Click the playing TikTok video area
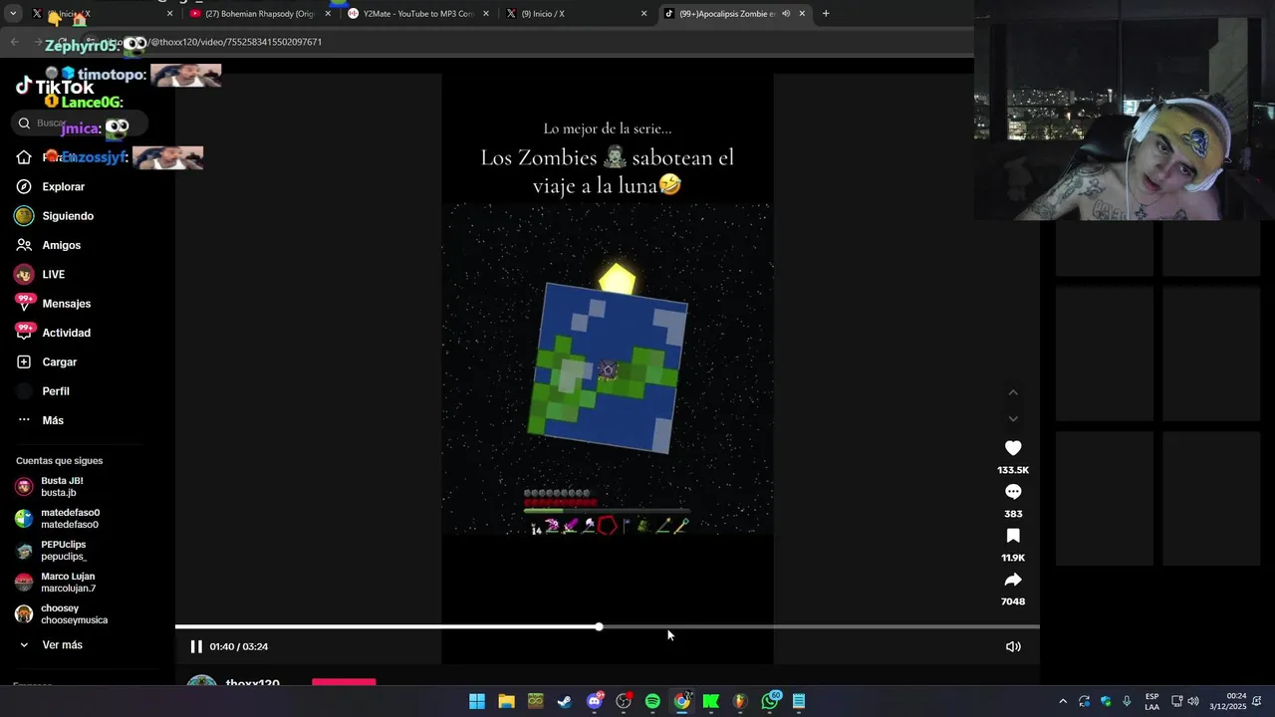This screenshot has height=717, width=1275. tap(608, 368)
